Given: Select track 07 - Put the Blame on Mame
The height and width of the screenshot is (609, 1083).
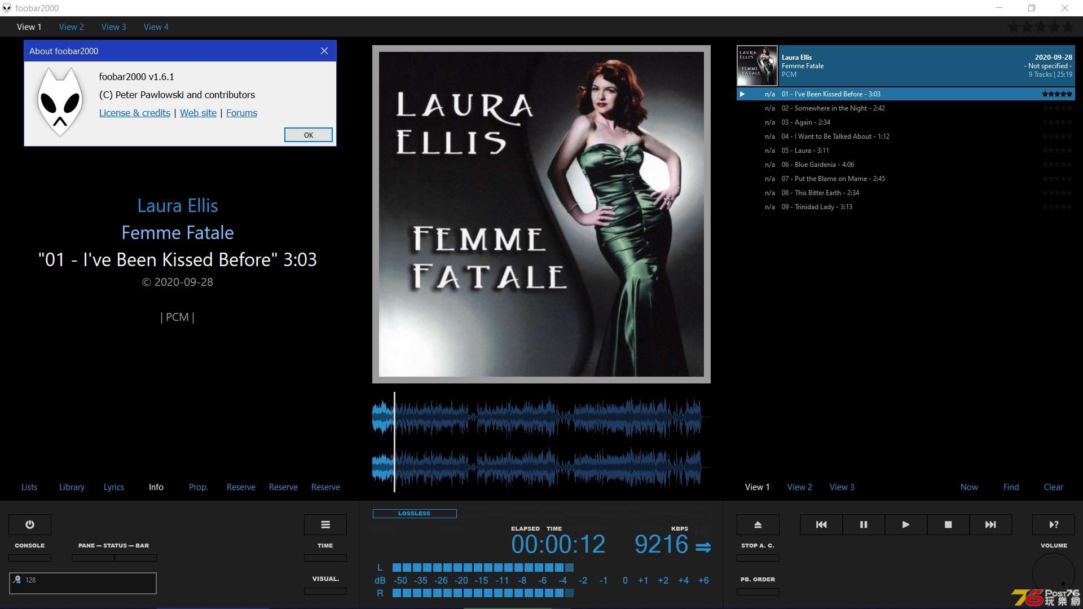Looking at the screenshot, I should [x=906, y=179].
